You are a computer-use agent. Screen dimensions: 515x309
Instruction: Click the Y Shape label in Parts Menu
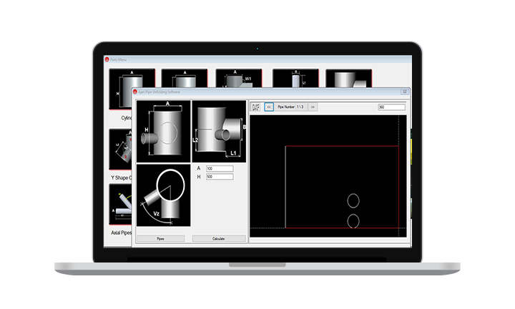[121, 177]
